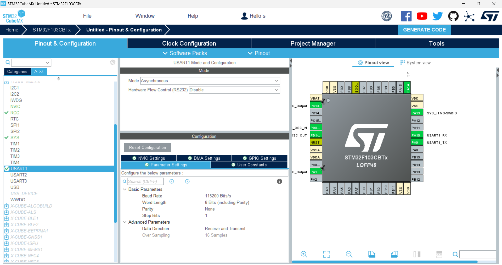Click the ST logo in the header
This screenshot has width=502, height=265.
coord(490,16)
